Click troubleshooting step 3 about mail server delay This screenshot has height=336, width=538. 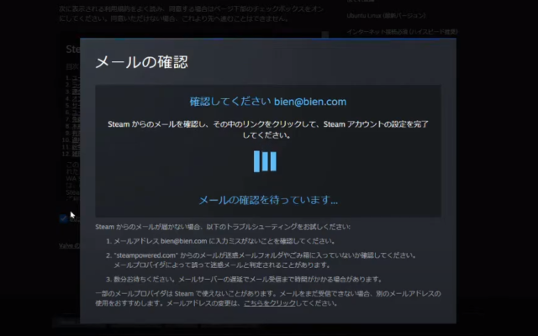coord(244,280)
